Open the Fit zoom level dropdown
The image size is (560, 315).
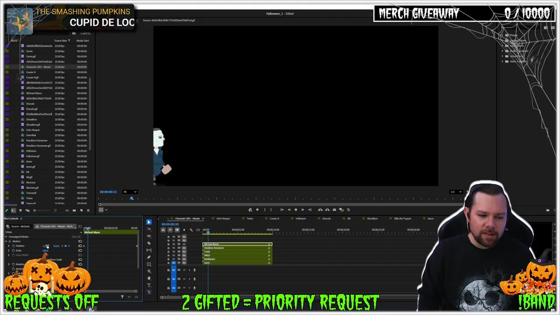tap(130, 192)
